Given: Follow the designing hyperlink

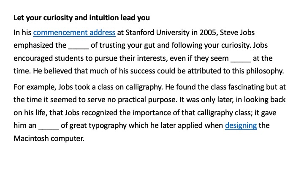Looking at the screenshot, I should 241,125.
